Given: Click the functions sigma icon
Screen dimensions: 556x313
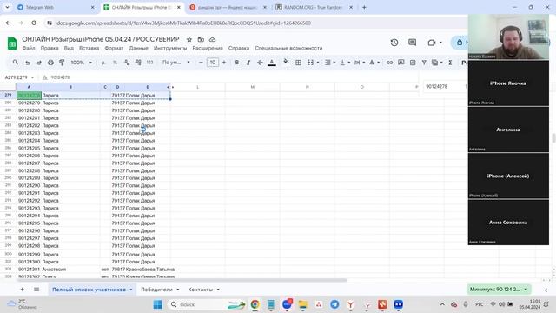Looking at the screenshot, I should pyautogui.click(x=450, y=63).
